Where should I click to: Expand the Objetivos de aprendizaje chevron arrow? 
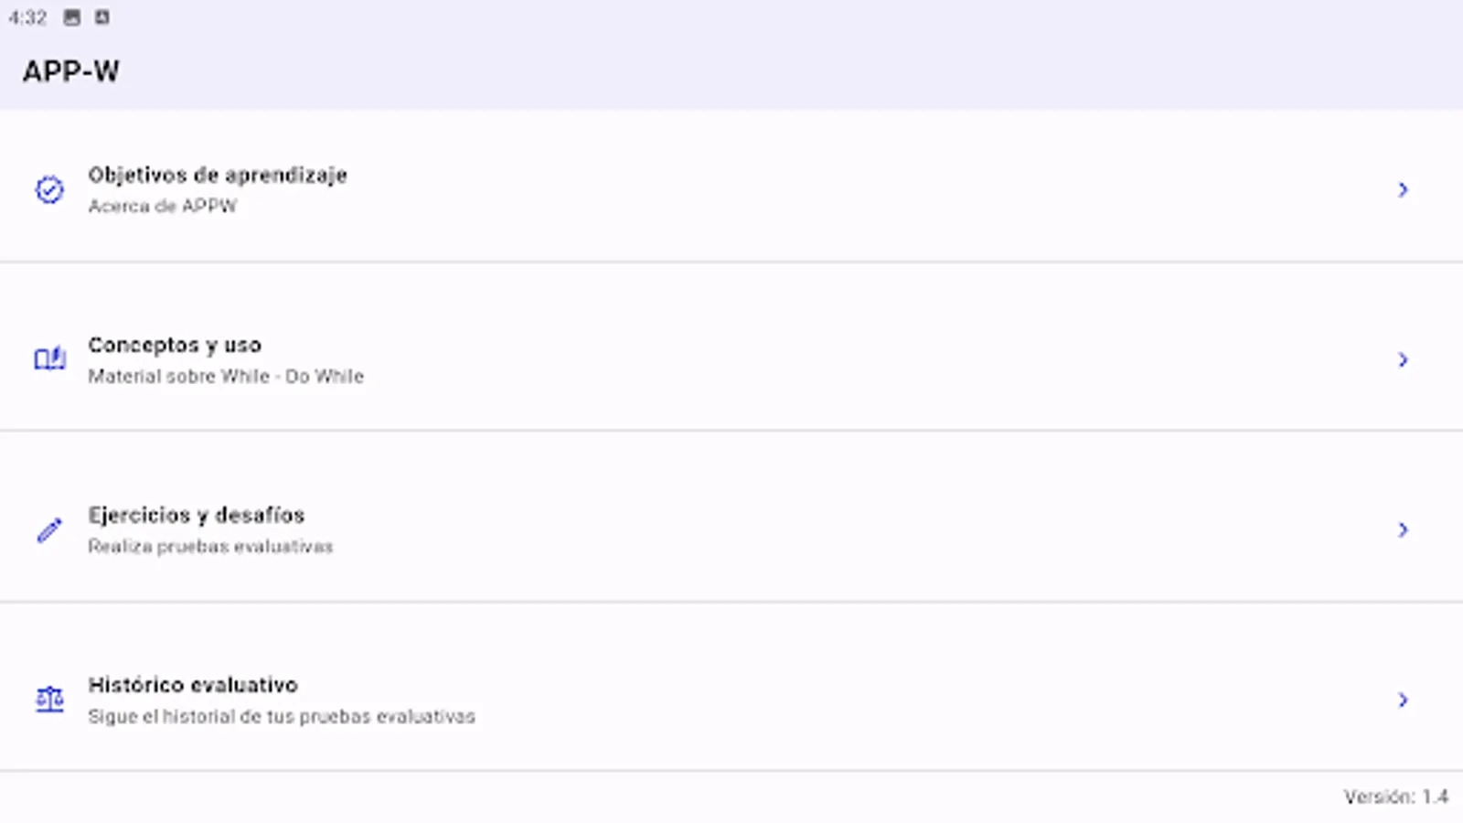click(1403, 189)
